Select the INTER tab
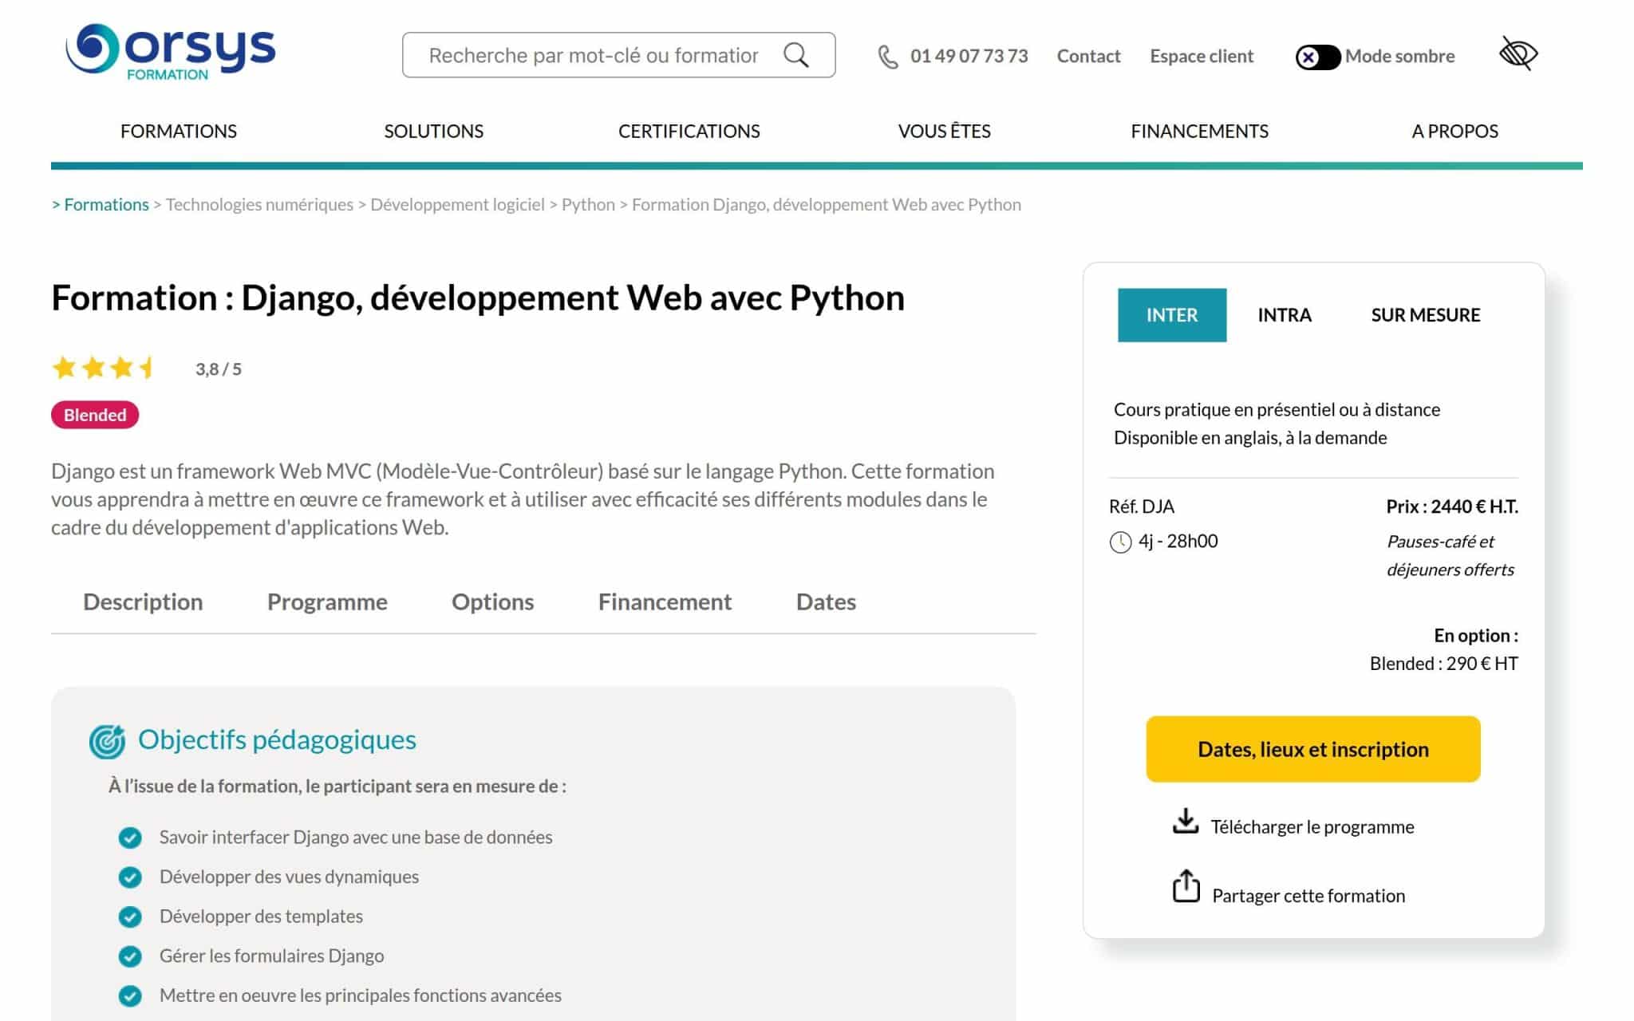 [1172, 315]
